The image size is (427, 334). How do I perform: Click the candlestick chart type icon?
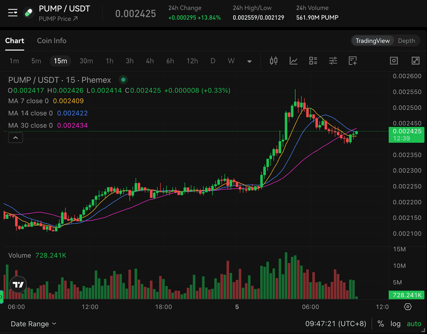point(274,61)
